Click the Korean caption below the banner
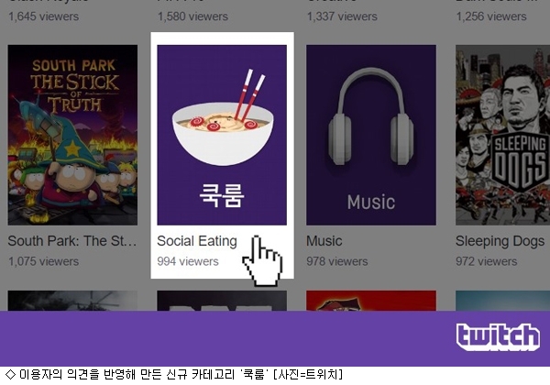The width and height of the screenshot is (550, 385). [174, 375]
